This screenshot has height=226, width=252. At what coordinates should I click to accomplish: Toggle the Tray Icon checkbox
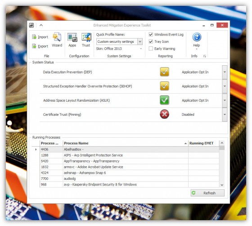pos(151,41)
